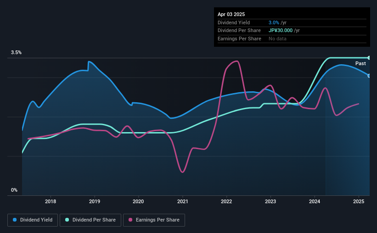Click the 2021 x-axis label
Viewport: 377px width, 233px height.
click(182, 201)
